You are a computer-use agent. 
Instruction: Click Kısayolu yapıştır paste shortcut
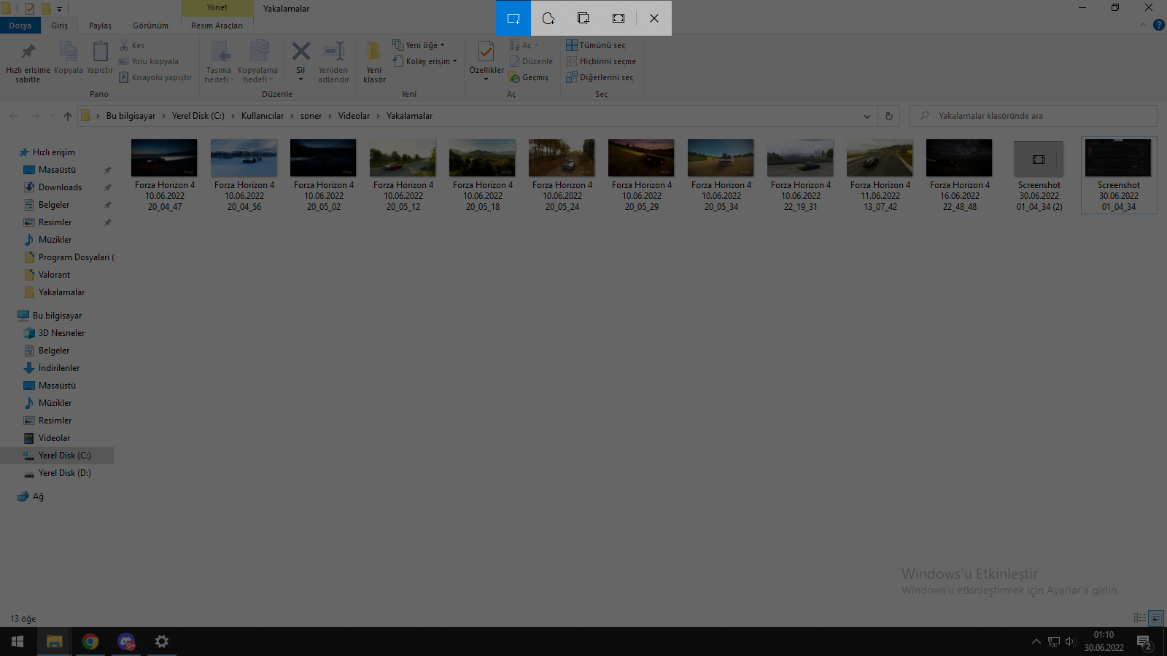(155, 77)
